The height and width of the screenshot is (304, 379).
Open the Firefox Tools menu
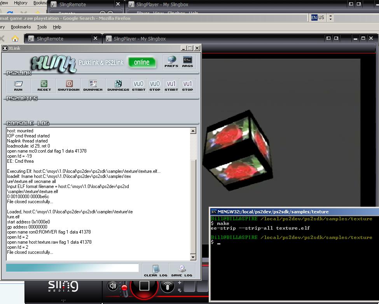coord(42,27)
